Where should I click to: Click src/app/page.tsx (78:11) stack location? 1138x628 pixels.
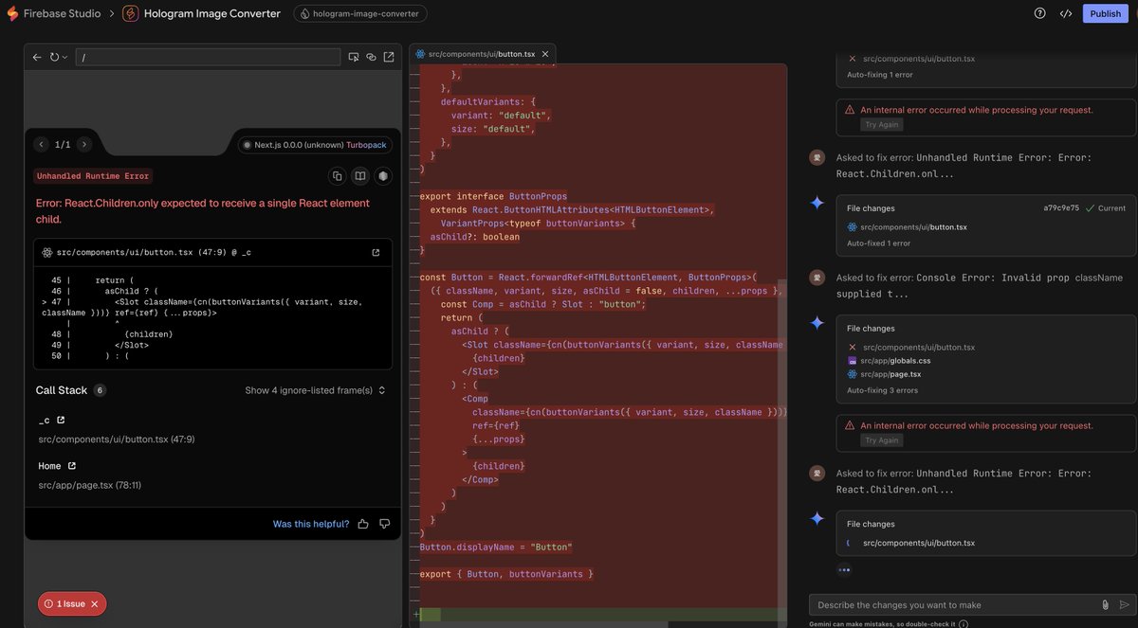90,485
